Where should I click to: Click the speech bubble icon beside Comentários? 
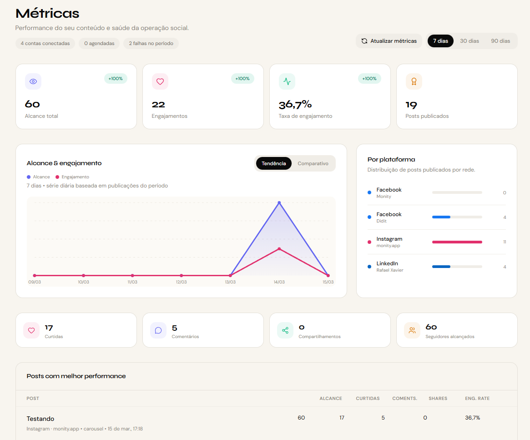tap(158, 330)
